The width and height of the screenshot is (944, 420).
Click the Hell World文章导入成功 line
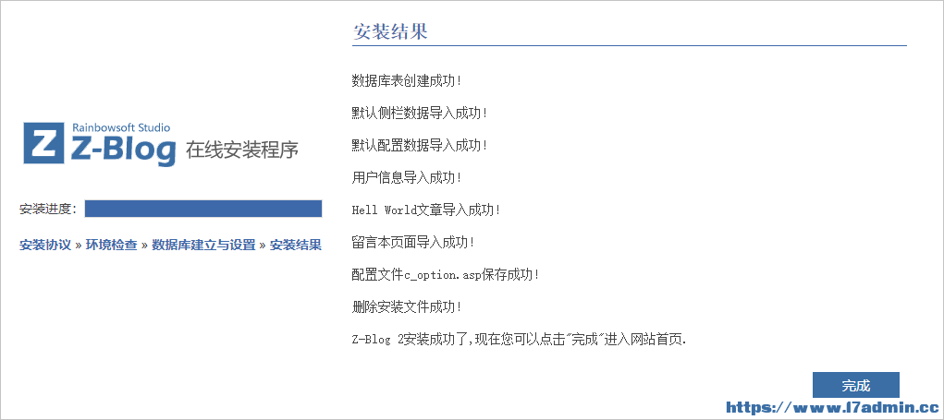click(425, 210)
